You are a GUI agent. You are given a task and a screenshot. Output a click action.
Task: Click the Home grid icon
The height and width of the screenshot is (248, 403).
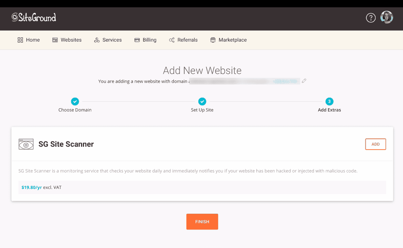pos(20,40)
